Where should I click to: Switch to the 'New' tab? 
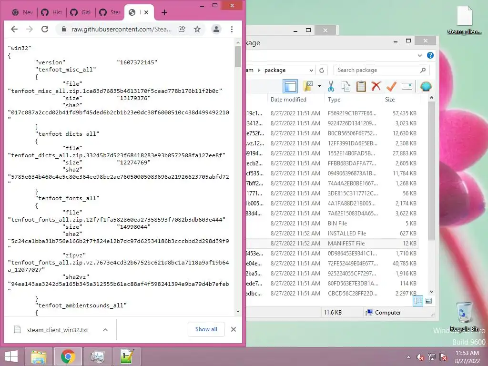(x=22, y=12)
